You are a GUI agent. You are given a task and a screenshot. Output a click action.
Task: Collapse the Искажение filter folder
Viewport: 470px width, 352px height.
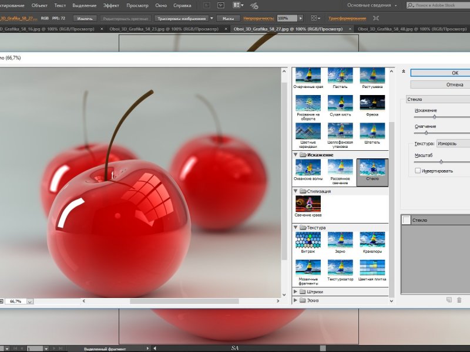(296, 155)
